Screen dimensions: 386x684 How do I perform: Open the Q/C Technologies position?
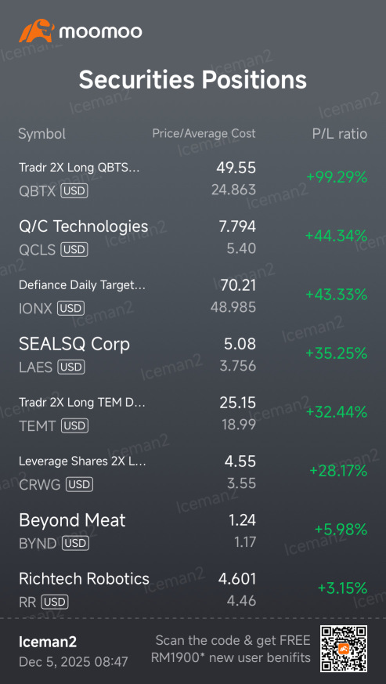click(x=193, y=237)
